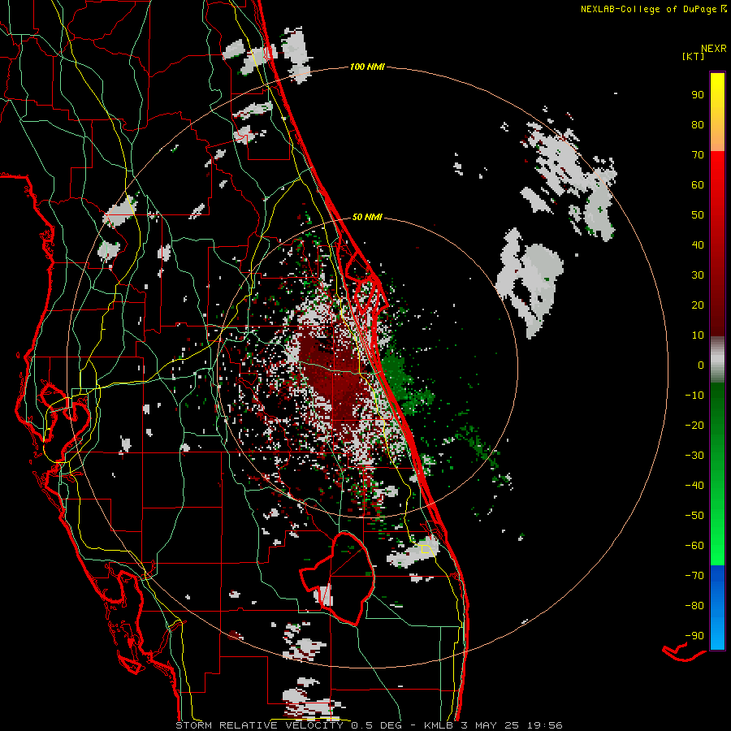The width and height of the screenshot is (731, 731).
Task: Click the -80 value on the velocity scale
Action: click(694, 606)
